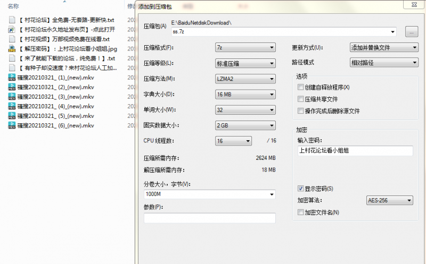Open the 压缩格式 dropdown showing 7z
Image resolution: width=426 pixels, height=264 pixels.
click(x=245, y=48)
